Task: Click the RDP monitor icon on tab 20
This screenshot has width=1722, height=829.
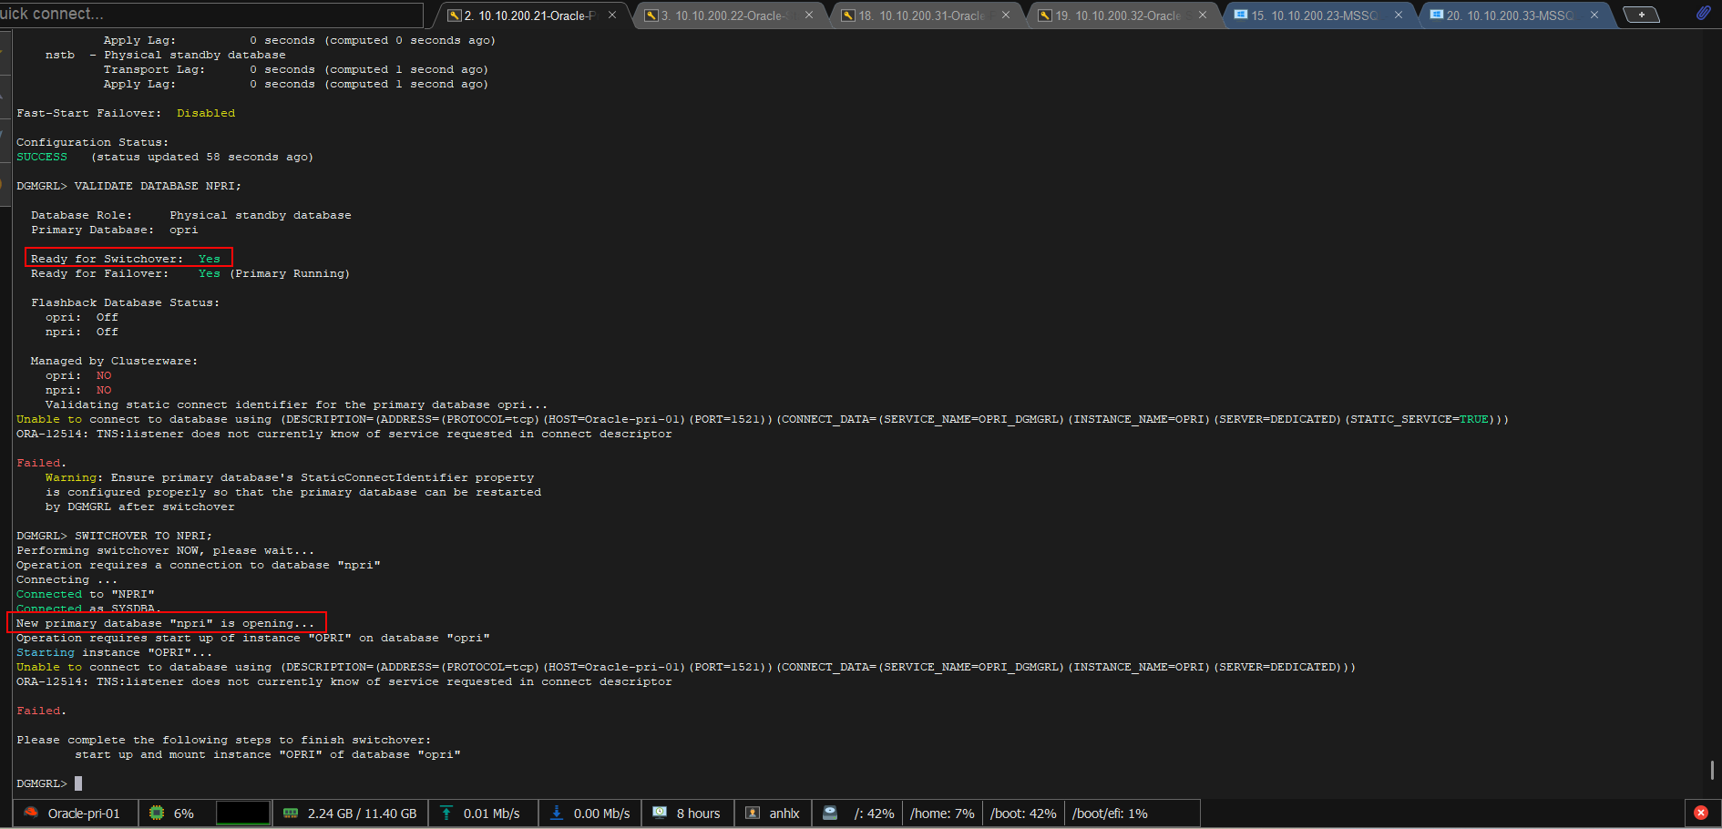Action: click(x=1436, y=15)
